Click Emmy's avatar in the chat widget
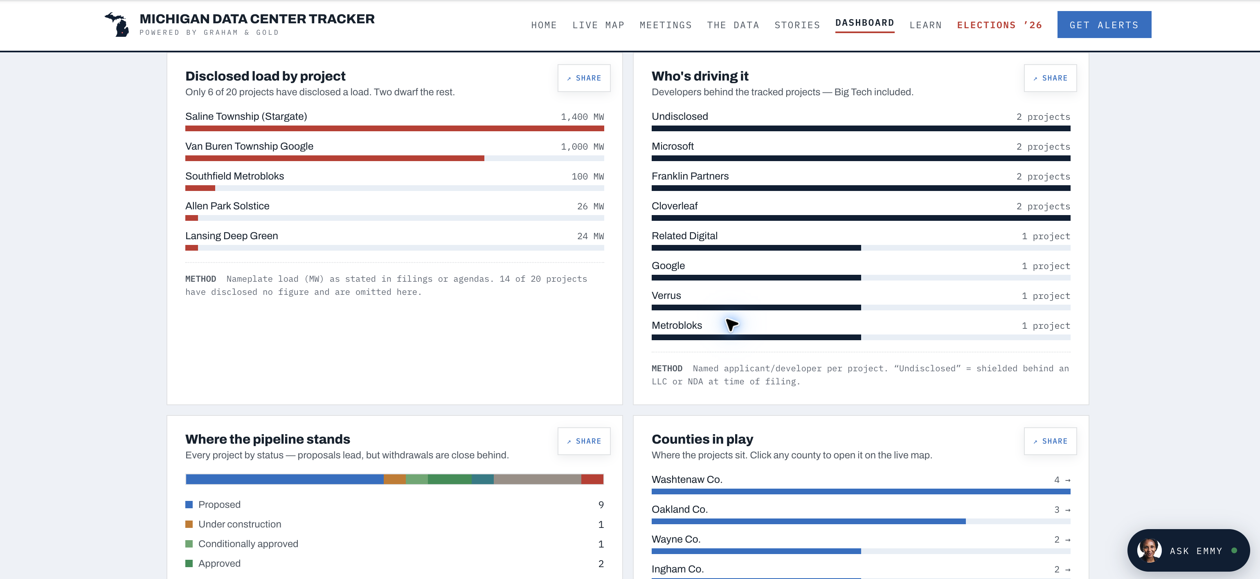This screenshot has width=1260, height=579. point(1149,551)
